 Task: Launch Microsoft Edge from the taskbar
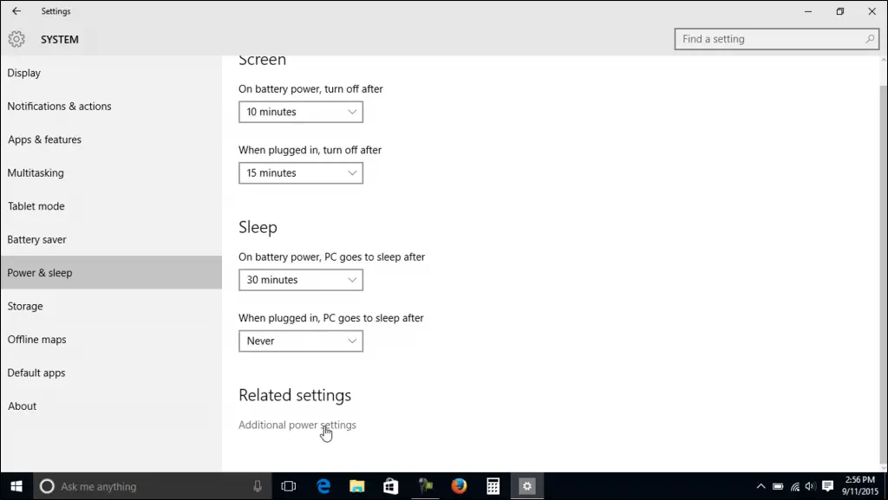click(x=323, y=486)
